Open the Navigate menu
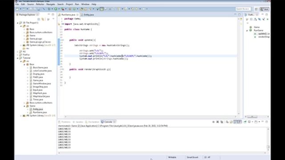 pos(50,4)
